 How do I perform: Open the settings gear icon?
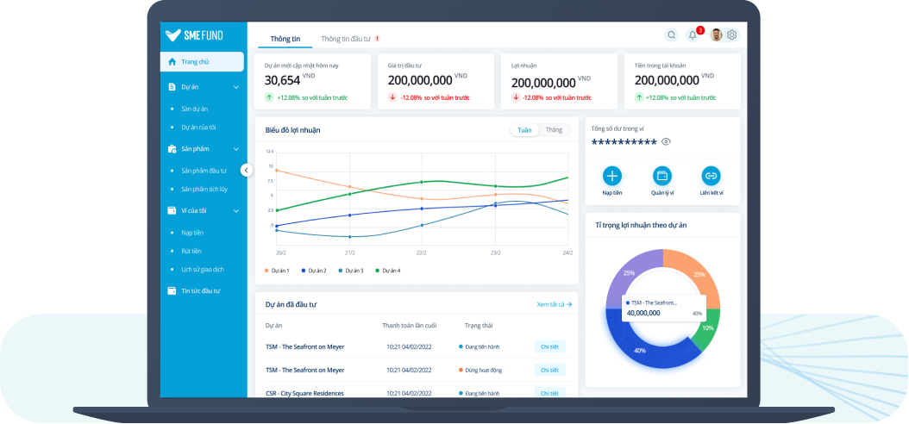tap(732, 35)
